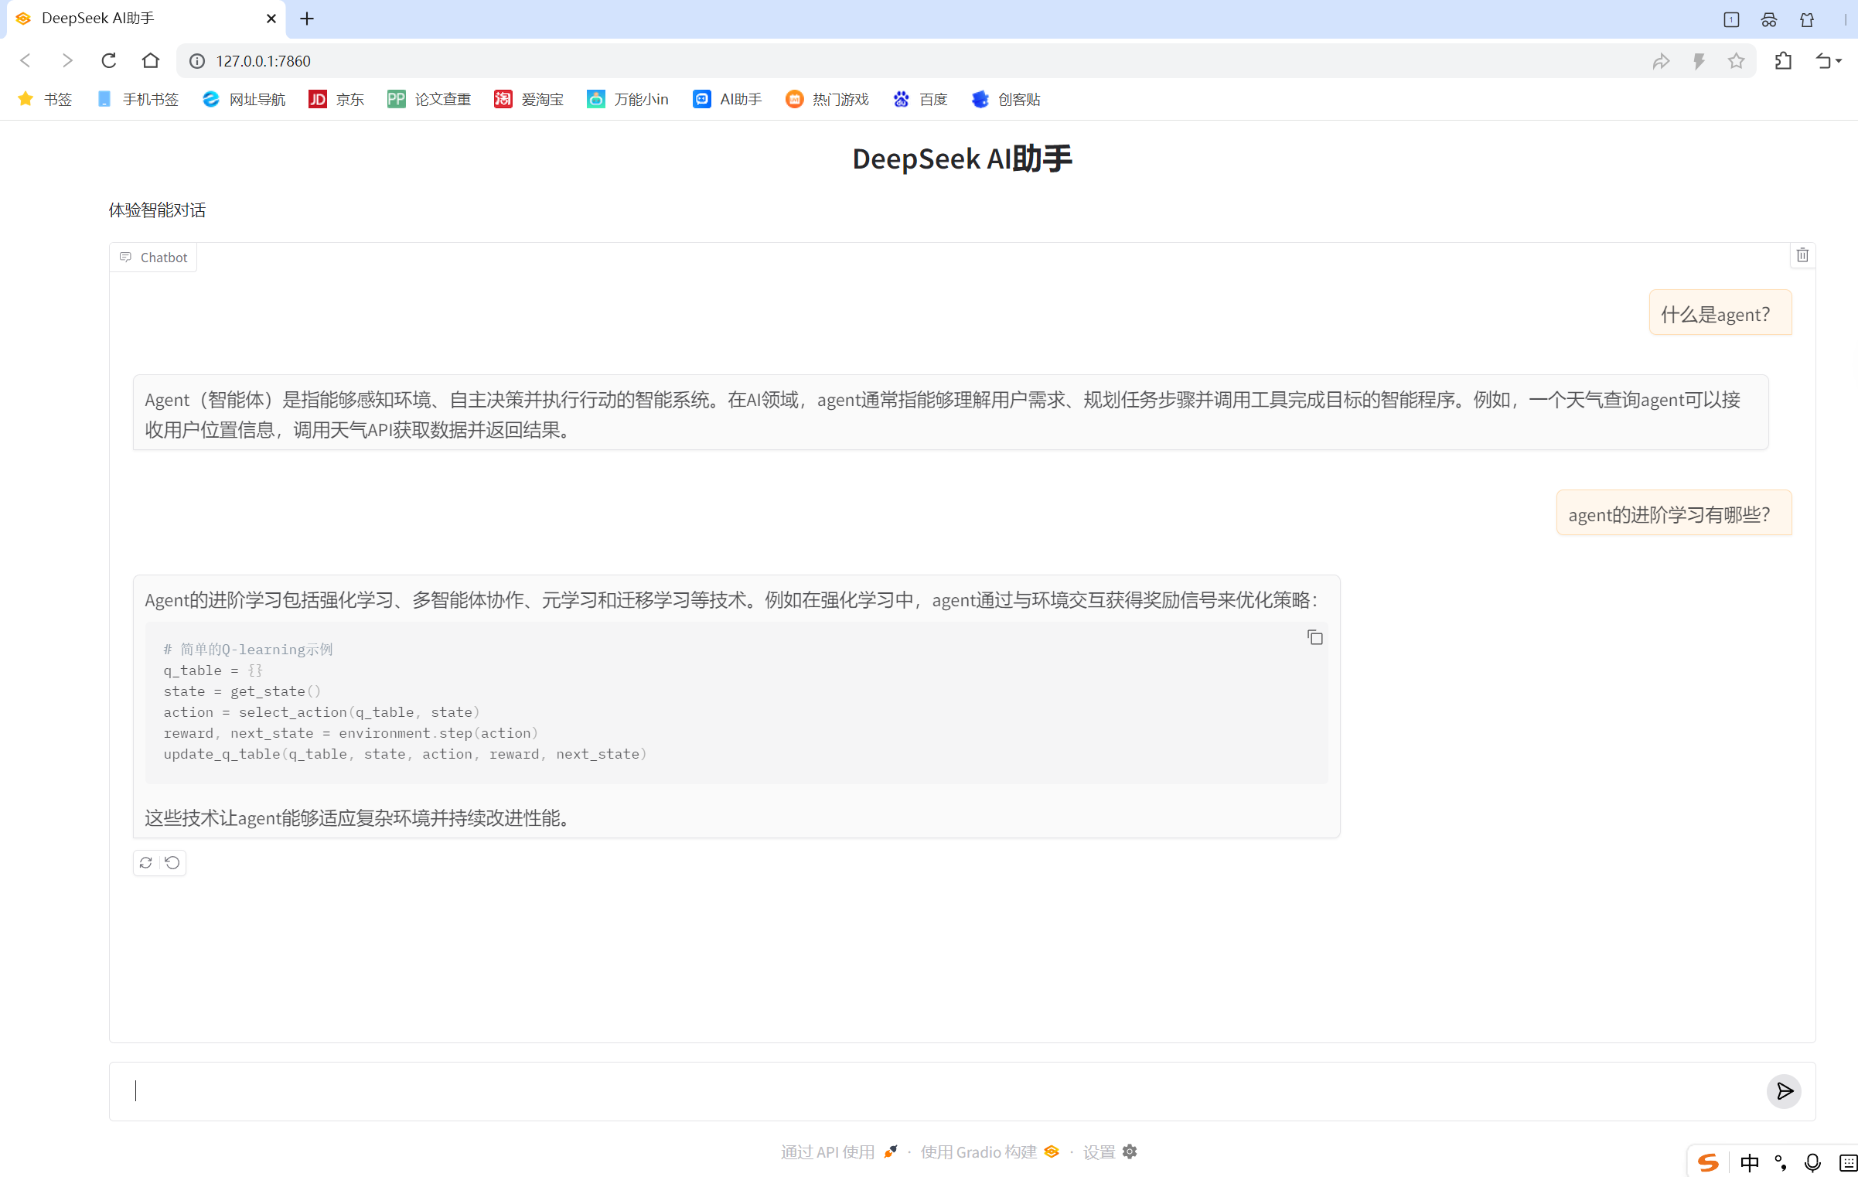Click the Chatbot label
This screenshot has width=1858, height=1177.
[154, 258]
